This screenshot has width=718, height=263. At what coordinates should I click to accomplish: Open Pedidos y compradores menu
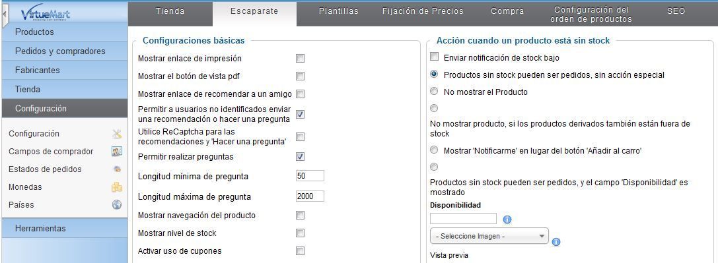point(65,51)
